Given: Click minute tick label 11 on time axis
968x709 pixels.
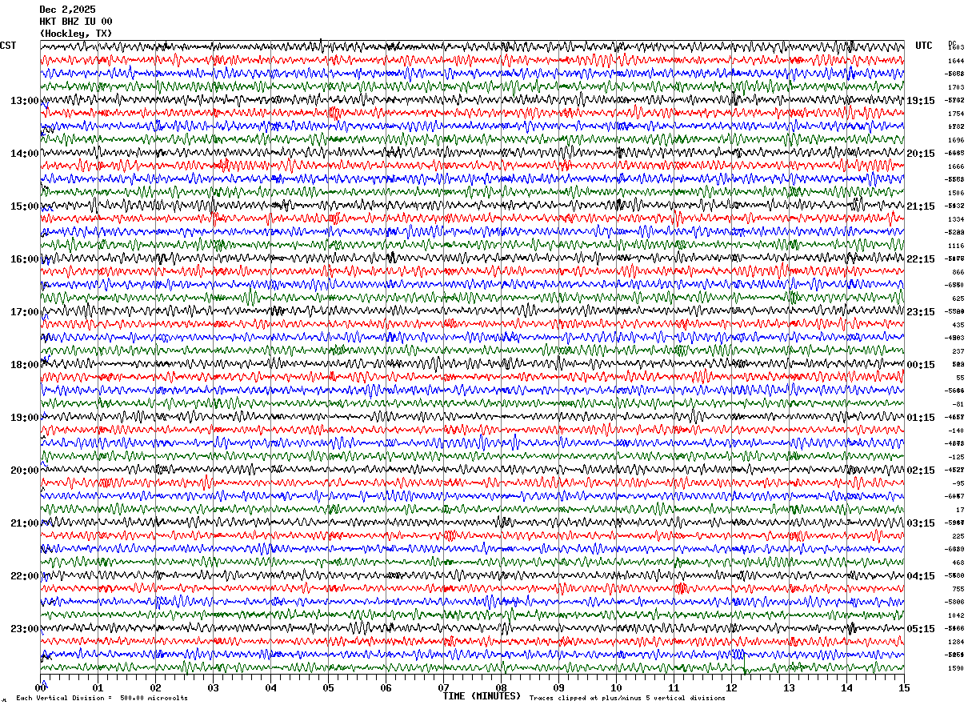Looking at the screenshot, I should pos(674,687).
